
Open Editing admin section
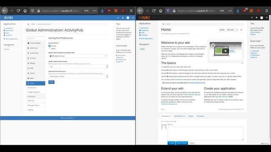[36, 63]
